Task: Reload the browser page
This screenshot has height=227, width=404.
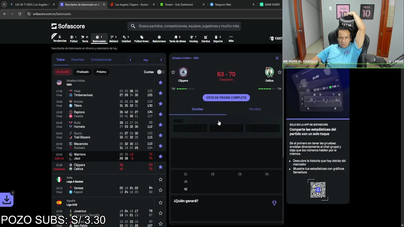Action: click(20, 14)
